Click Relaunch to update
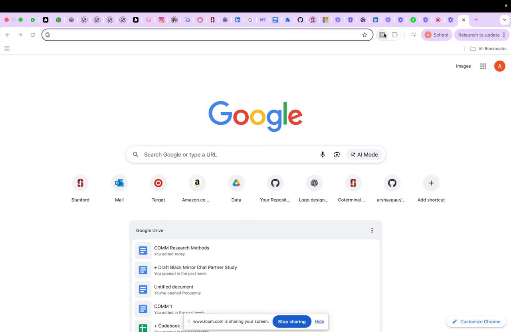This screenshot has width=511, height=332. [479, 35]
